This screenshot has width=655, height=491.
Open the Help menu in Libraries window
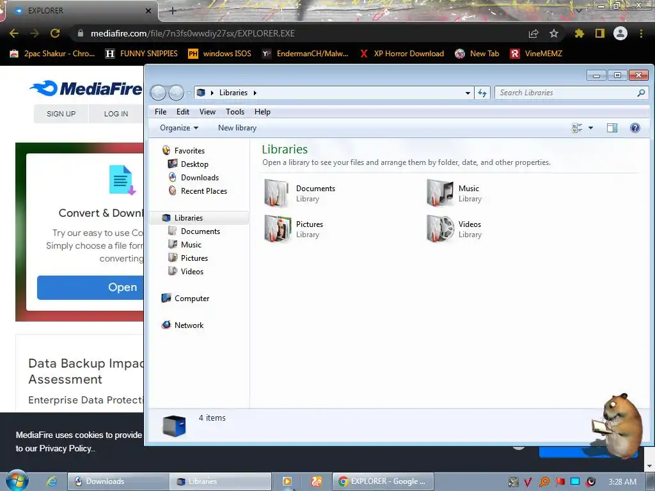[262, 112]
